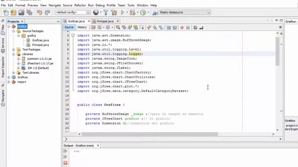Image resolution: width=298 pixels, height=167 pixels.
Task: Switch editor to Source view
Action: pos(69,27)
